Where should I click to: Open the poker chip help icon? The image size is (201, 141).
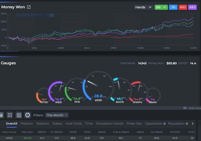[28, 115]
